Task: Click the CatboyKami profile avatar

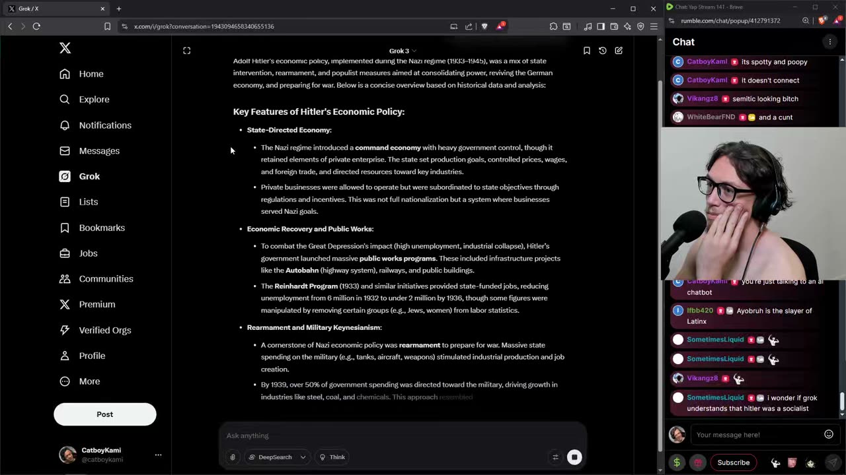Action: pyautogui.click(x=67, y=455)
